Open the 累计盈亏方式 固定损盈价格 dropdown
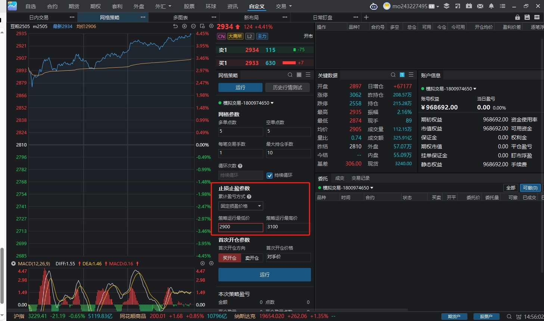544x321 pixels. tap(241, 206)
